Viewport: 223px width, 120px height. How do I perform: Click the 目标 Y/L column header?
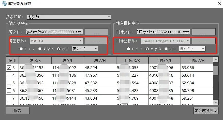coord(165,60)
